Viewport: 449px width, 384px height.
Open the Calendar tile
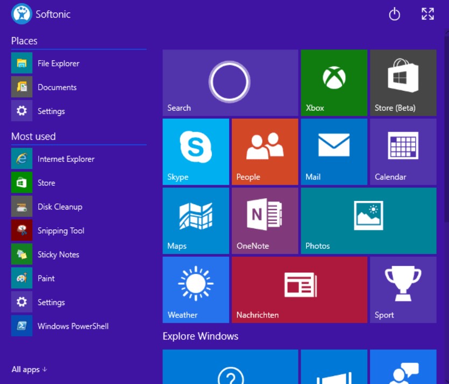403,151
